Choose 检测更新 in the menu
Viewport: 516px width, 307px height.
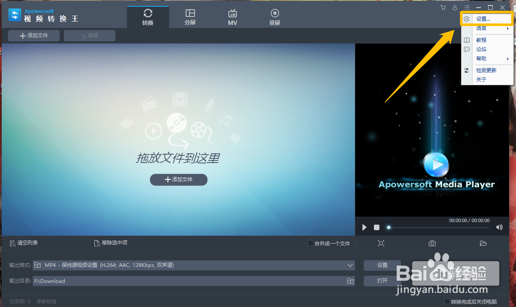pos(487,71)
